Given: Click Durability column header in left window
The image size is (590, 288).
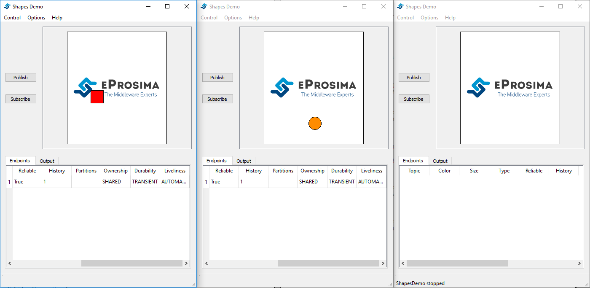Looking at the screenshot, I should (x=145, y=171).
